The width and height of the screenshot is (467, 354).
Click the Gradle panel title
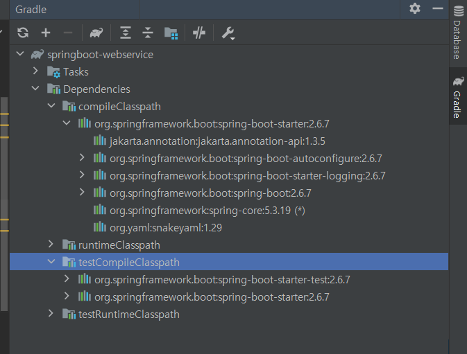pyautogui.click(x=31, y=10)
